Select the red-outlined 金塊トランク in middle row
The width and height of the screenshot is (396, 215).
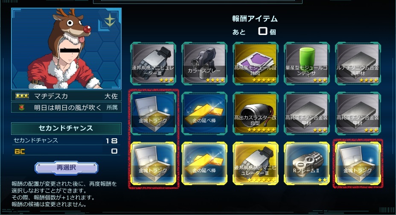pos(153,113)
